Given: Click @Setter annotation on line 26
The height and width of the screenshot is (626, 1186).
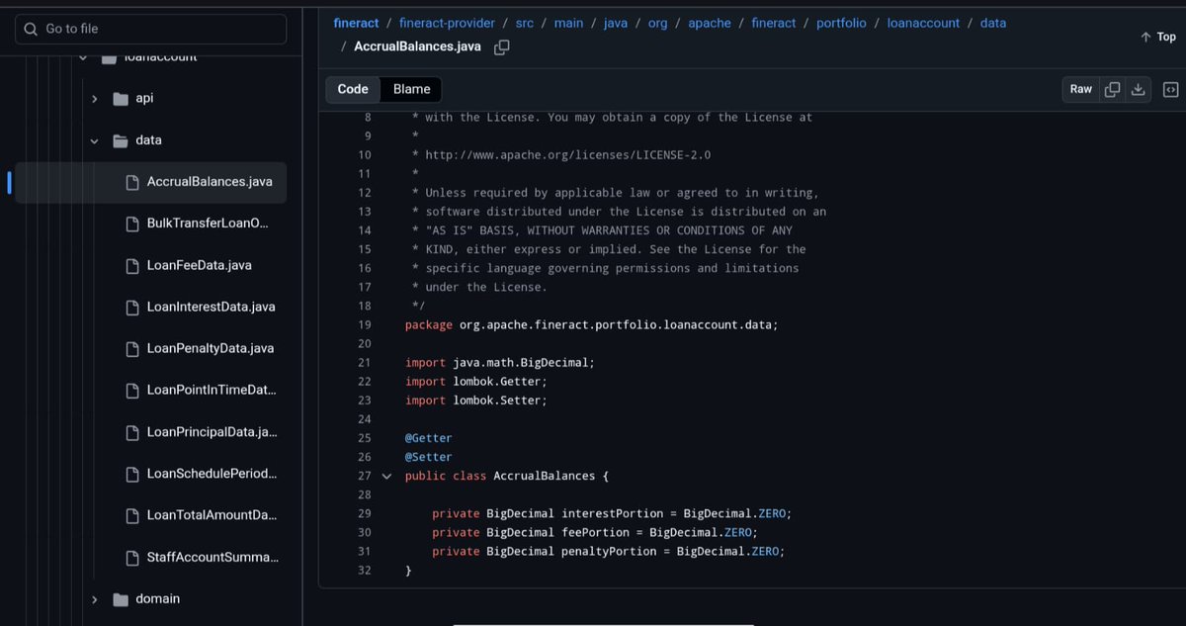Looking at the screenshot, I should [x=428, y=457].
